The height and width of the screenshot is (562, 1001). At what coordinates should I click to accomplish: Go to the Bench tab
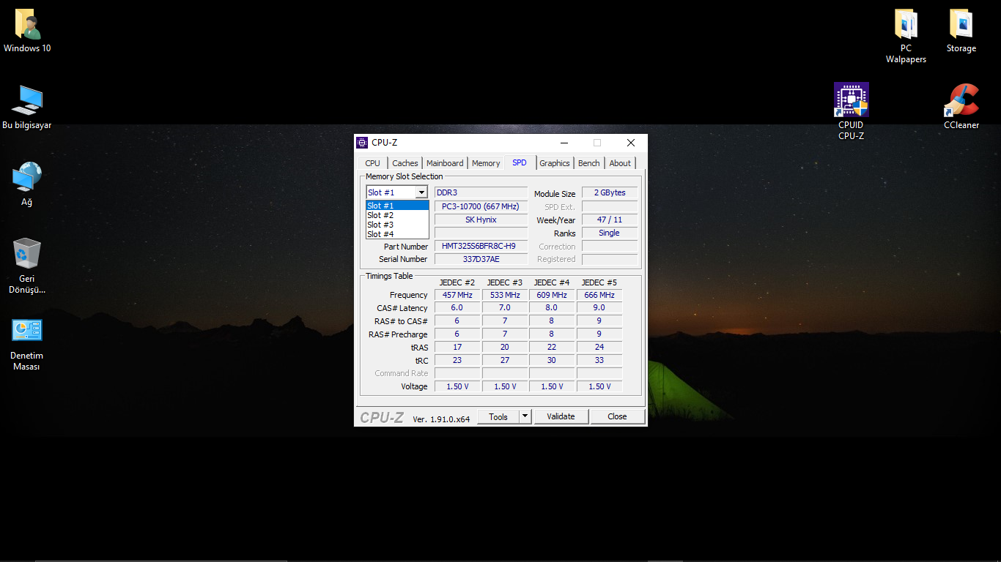pyautogui.click(x=588, y=163)
